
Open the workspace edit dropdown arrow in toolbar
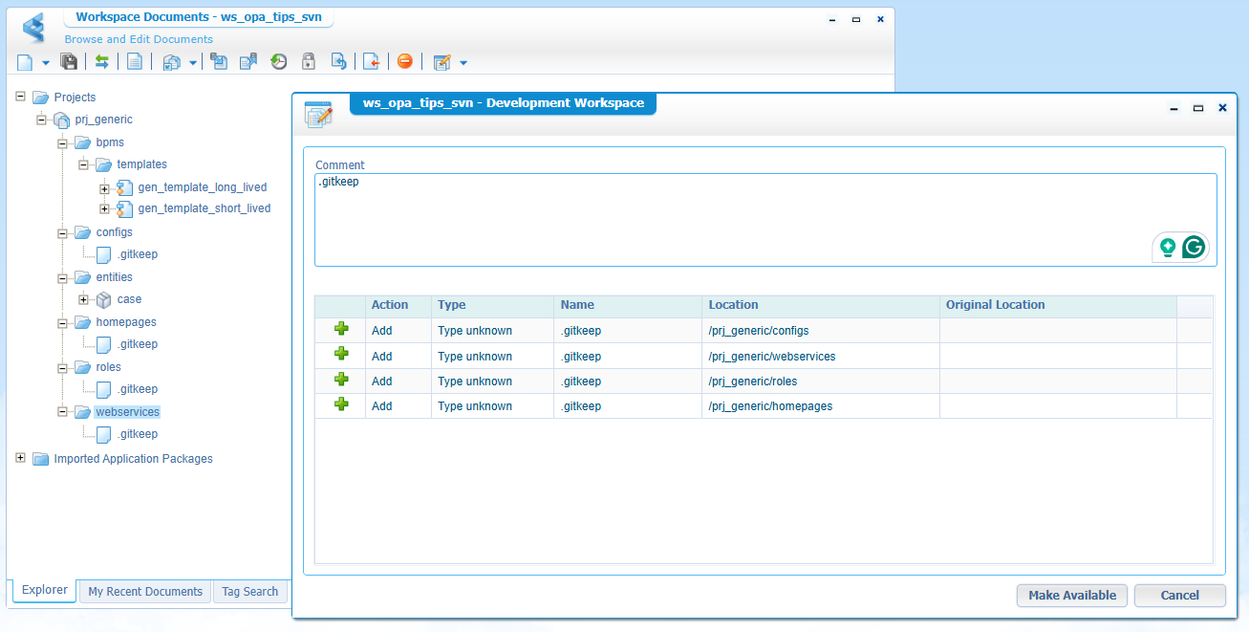[463, 63]
